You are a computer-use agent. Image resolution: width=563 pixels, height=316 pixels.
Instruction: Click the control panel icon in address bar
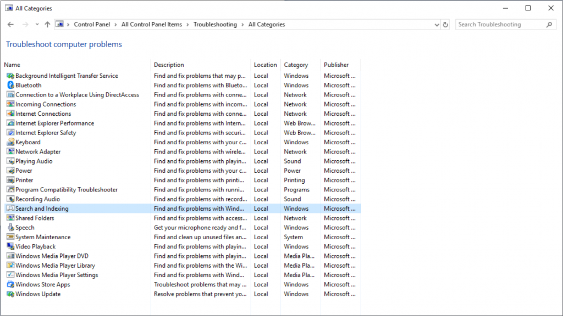pos(59,24)
